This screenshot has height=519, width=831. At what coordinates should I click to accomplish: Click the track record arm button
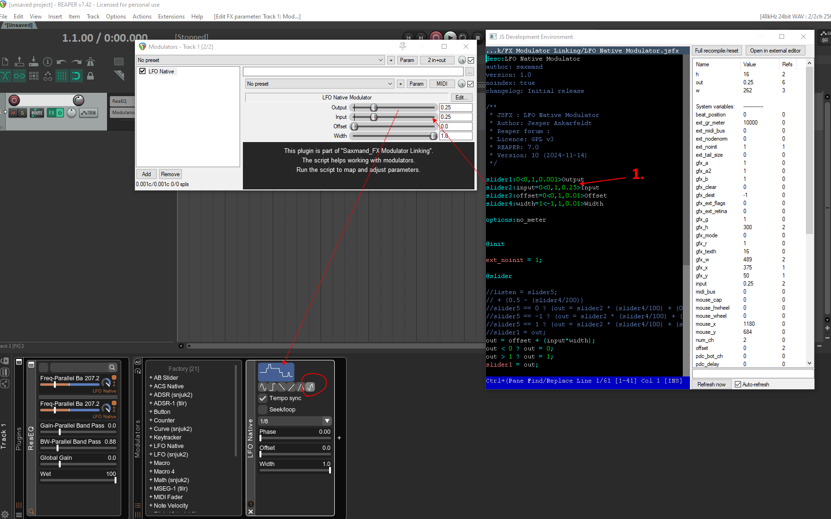tap(14, 100)
